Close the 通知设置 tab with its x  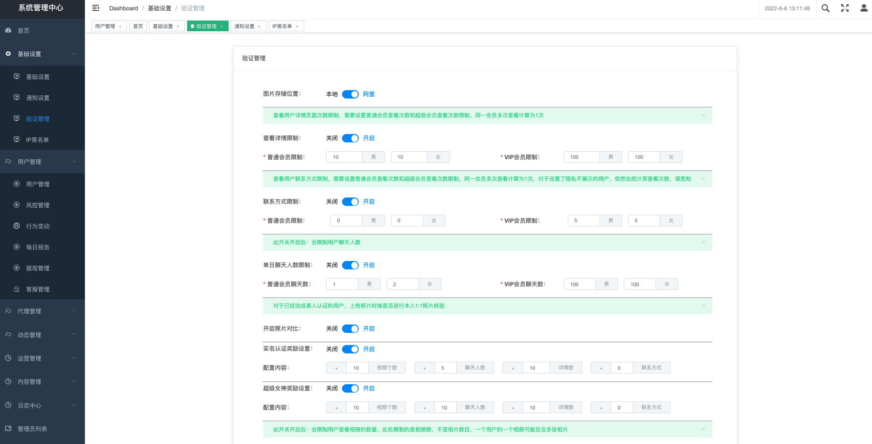pyautogui.click(x=259, y=27)
